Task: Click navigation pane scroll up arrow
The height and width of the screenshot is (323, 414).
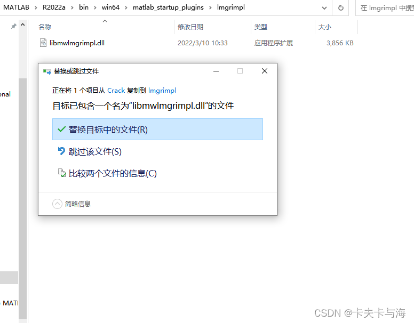Action: coord(23,25)
